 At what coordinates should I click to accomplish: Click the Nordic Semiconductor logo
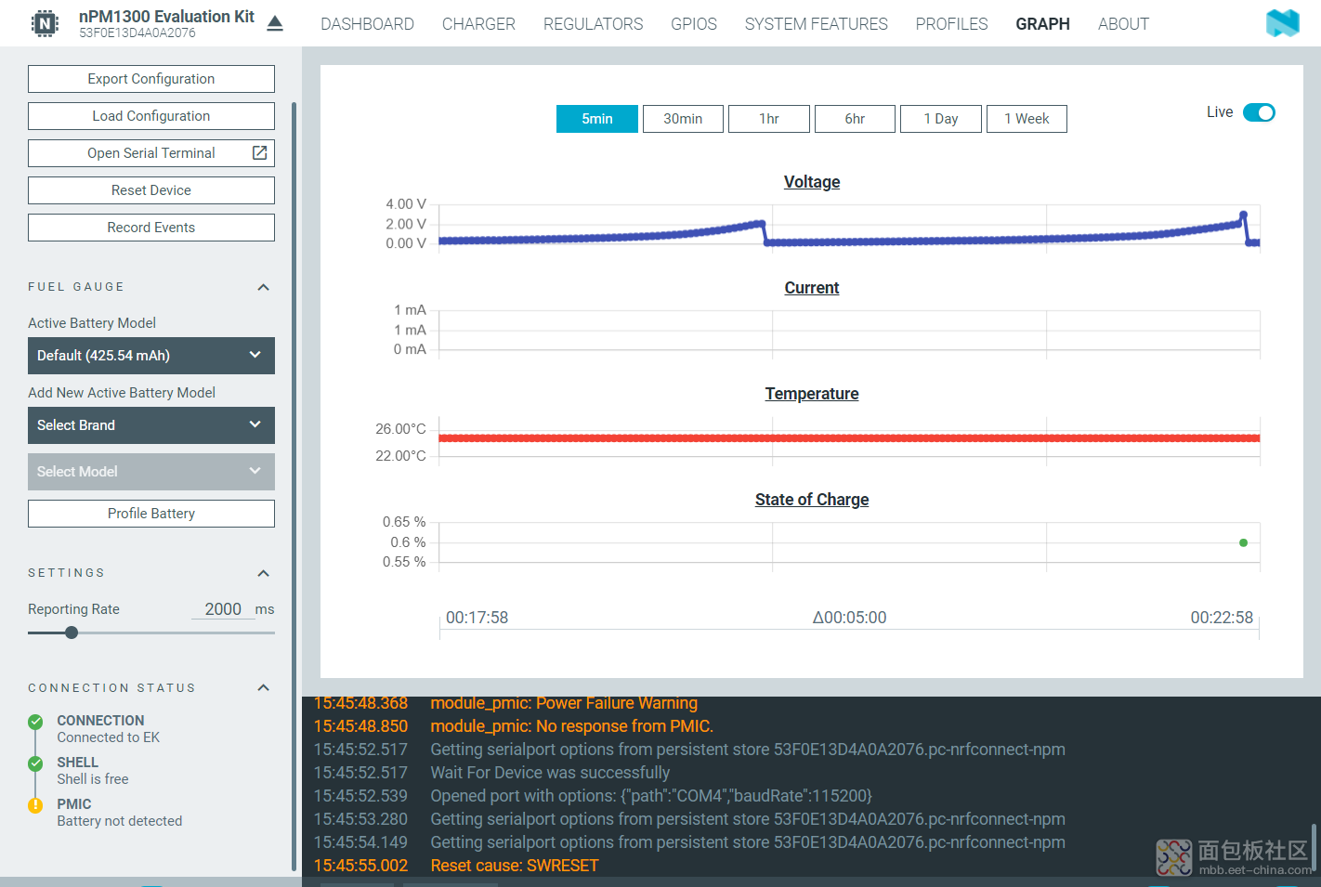click(x=1282, y=23)
